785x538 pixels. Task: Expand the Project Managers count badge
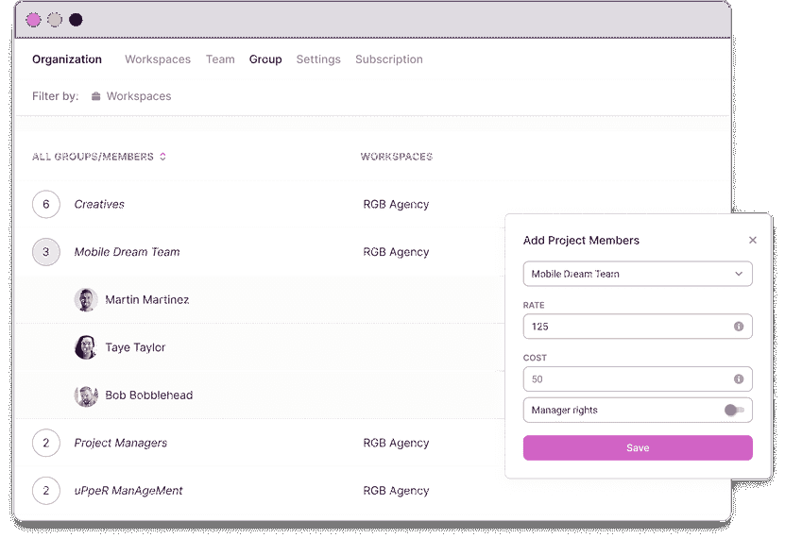pyautogui.click(x=46, y=443)
